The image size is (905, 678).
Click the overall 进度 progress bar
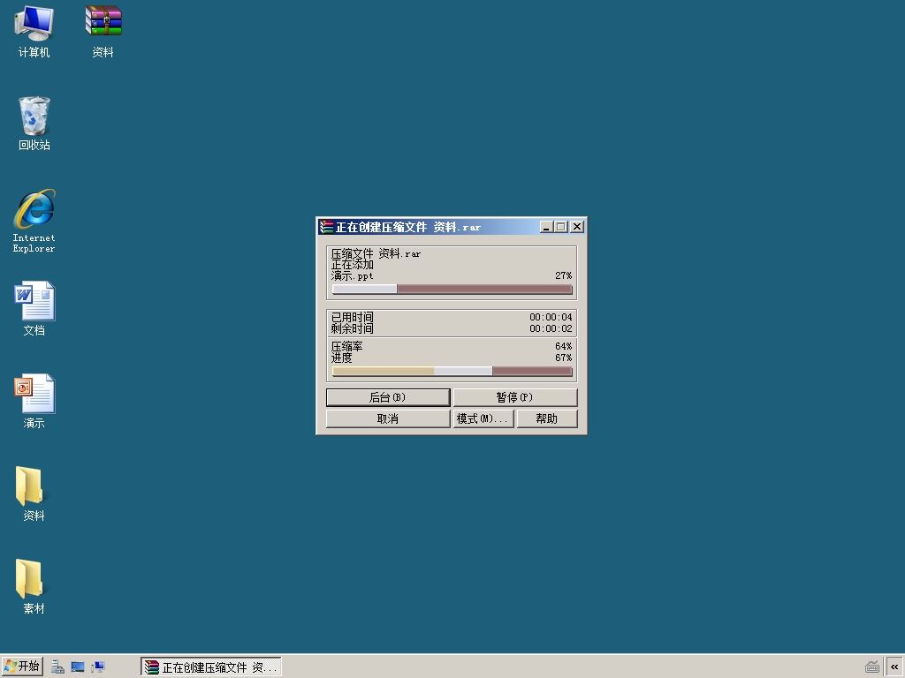[x=452, y=372]
